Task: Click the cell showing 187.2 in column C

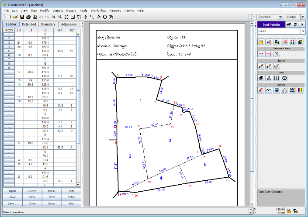Action: [45, 38]
